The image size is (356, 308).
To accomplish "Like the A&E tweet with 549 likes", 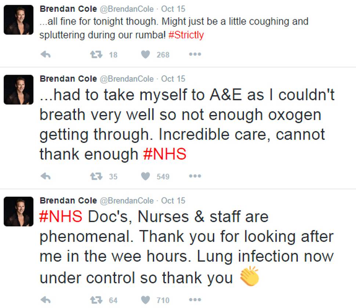I will coord(146,176).
